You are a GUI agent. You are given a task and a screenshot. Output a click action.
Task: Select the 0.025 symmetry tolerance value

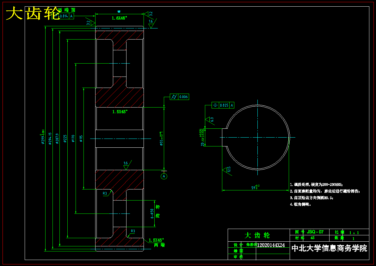point(224,105)
